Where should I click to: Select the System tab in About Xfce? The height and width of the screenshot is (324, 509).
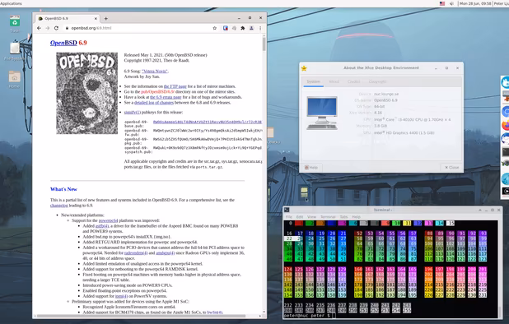click(314, 81)
